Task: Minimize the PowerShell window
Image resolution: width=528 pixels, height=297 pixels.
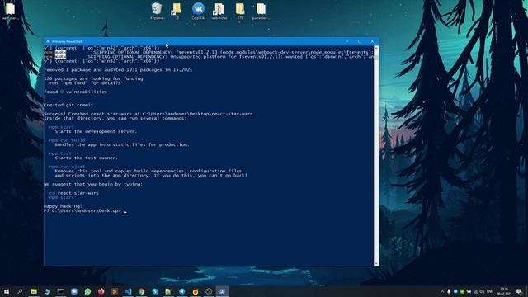Action: 347,41
